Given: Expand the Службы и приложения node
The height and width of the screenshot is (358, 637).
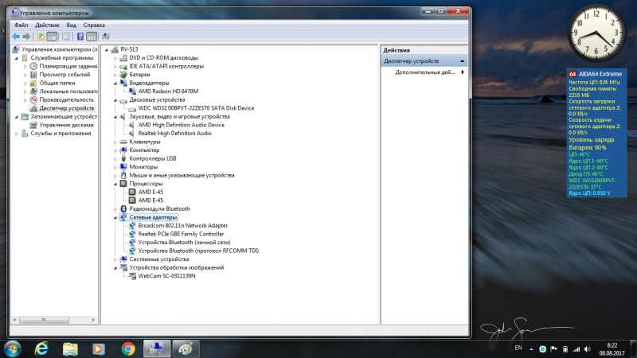Looking at the screenshot, I should point(16,134).
